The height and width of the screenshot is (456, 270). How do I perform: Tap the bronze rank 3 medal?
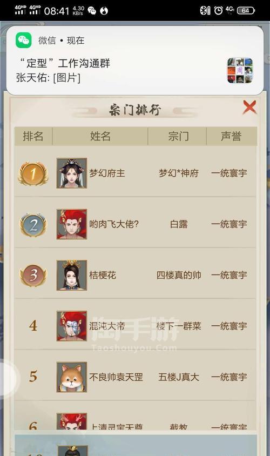33,276
